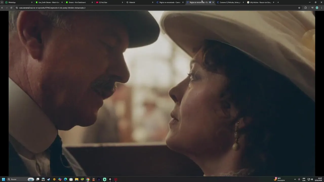The width and height of the screenshot is (324, 182).
Task: Open File Explorer from taskbar
Action: [x=76, y=179]
